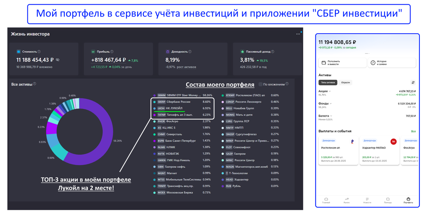Click the PHOR ticker badge

point(161,121)
